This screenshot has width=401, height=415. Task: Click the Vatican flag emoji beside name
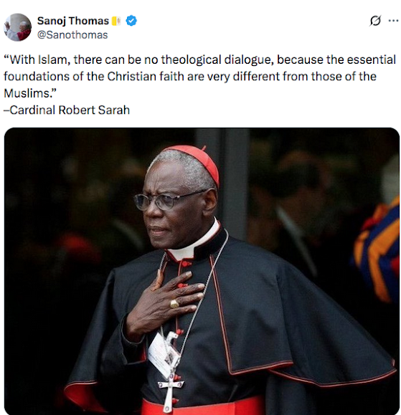click(x=116, y=21)
